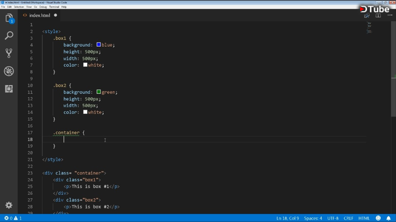396x222 pixels.
Task: Open the Explorer view icon
Action: click(x=9, y=18)
